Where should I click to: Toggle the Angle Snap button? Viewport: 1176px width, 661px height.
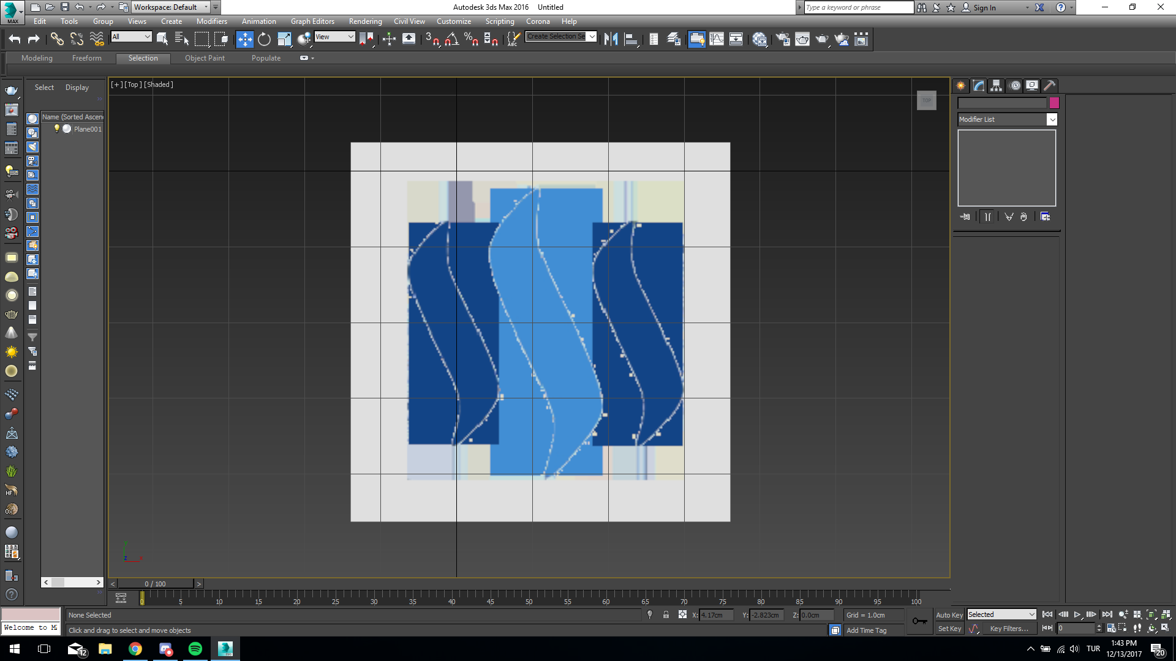(x=452, y=39)
